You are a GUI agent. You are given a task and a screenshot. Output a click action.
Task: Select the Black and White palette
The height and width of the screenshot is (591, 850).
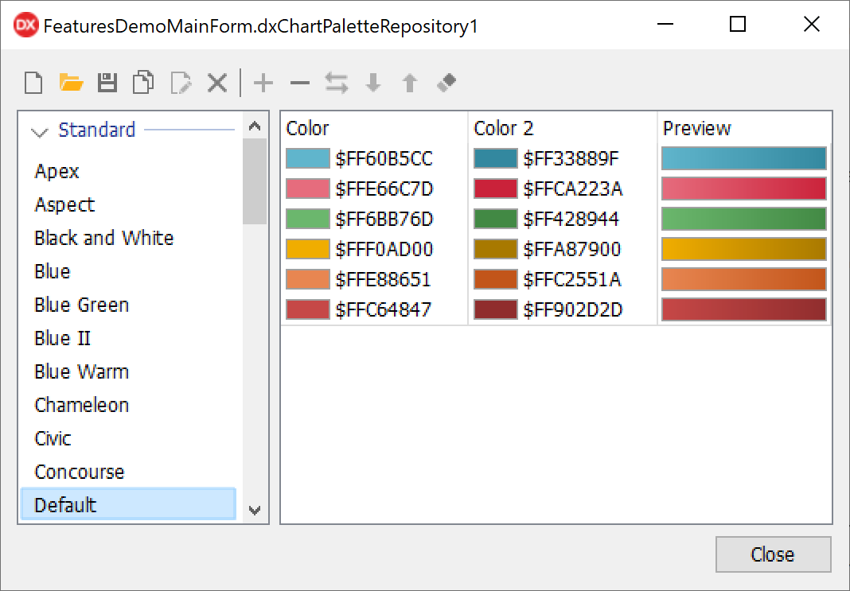click(103, 238)
